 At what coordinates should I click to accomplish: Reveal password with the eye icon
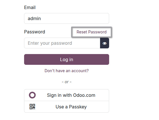click(105, 43)
